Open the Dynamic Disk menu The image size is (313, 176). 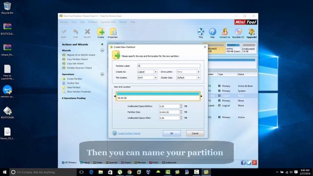108,22
